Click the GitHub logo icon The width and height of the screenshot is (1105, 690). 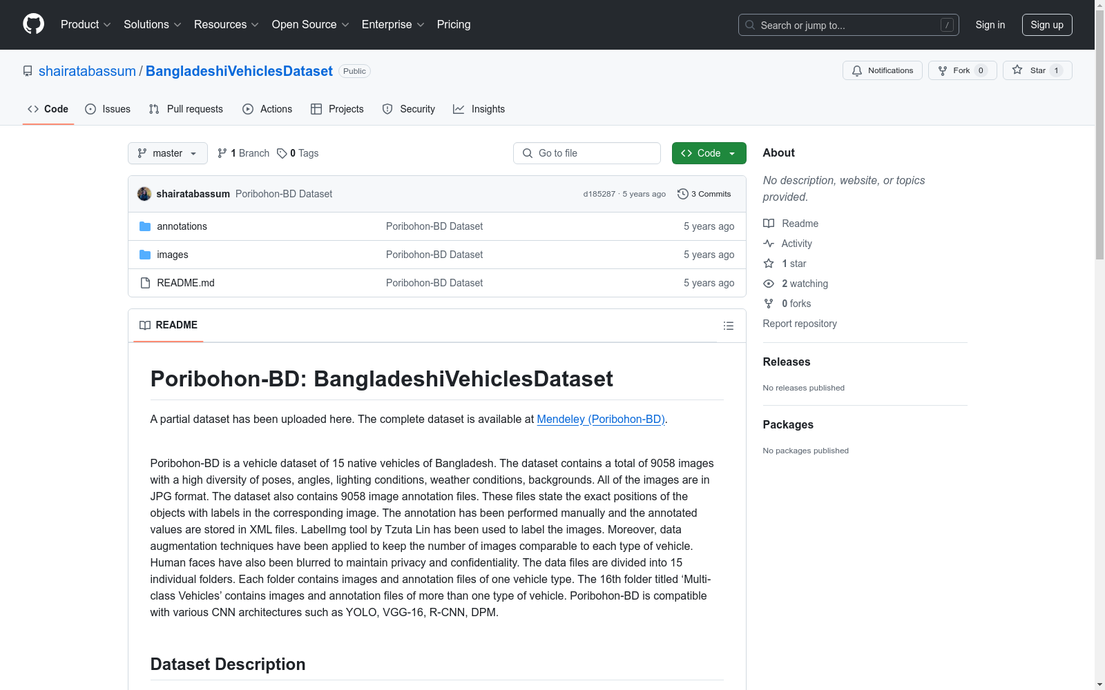point(33,24)
